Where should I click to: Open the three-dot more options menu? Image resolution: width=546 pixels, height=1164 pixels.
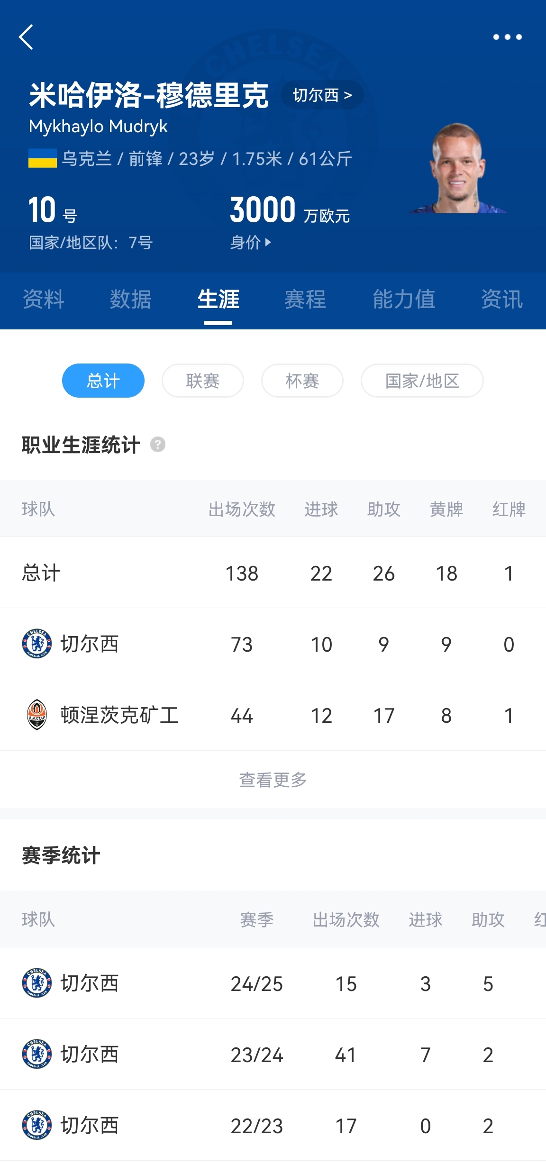(507, 37)
